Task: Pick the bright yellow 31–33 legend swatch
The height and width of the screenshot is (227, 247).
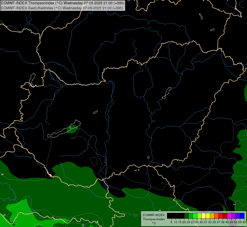Action: point(208,216)
